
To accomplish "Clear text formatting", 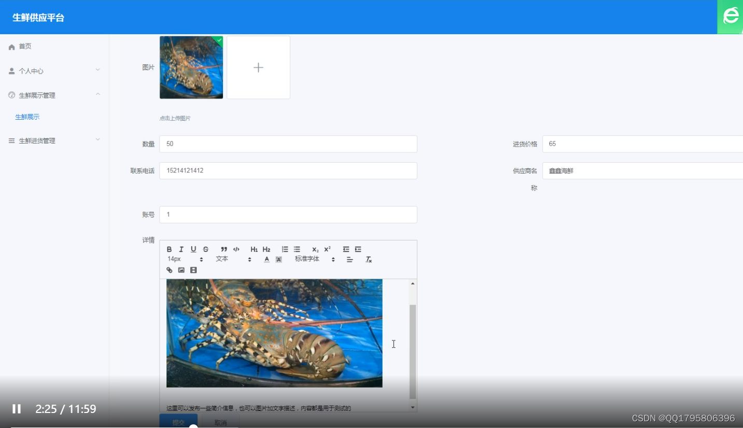I will [369, 259].
